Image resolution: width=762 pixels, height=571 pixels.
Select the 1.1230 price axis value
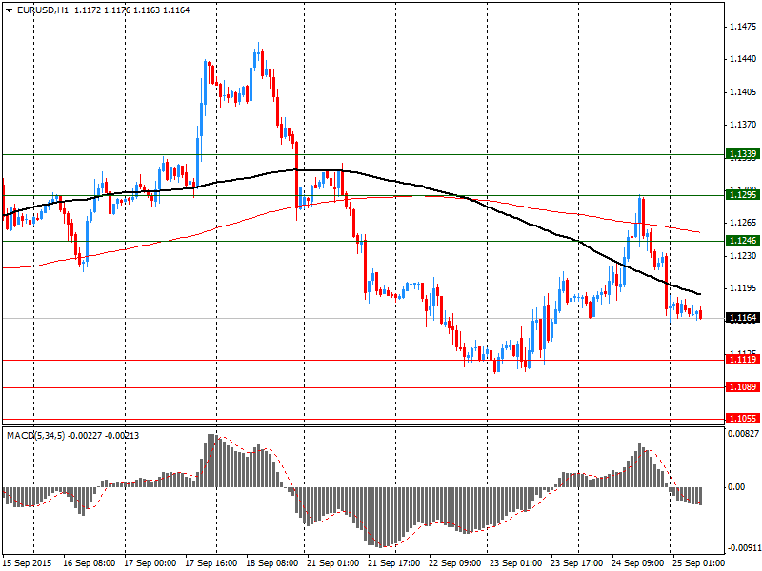(x=744, y=255)
